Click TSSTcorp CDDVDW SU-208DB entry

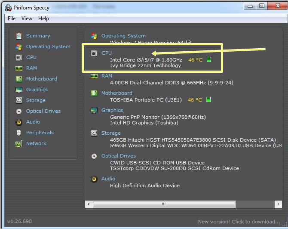coord(175,168)
